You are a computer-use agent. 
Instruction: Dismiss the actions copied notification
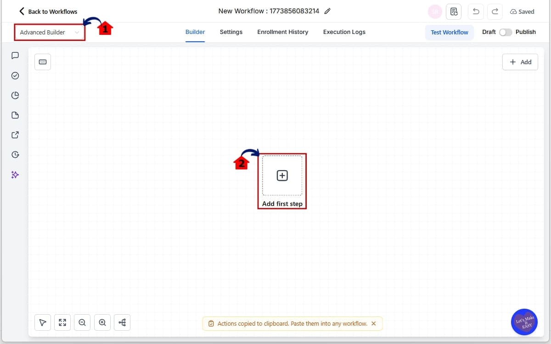[374, 323]
